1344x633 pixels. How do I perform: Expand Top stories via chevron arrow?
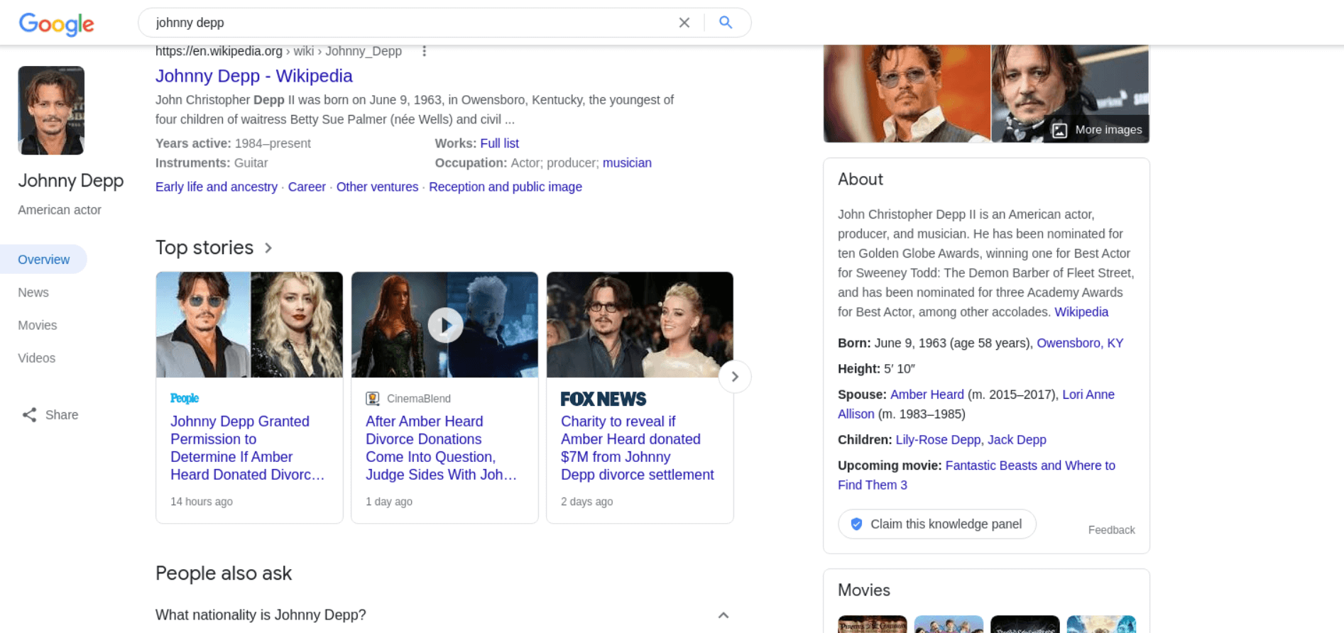pos(268,248)
